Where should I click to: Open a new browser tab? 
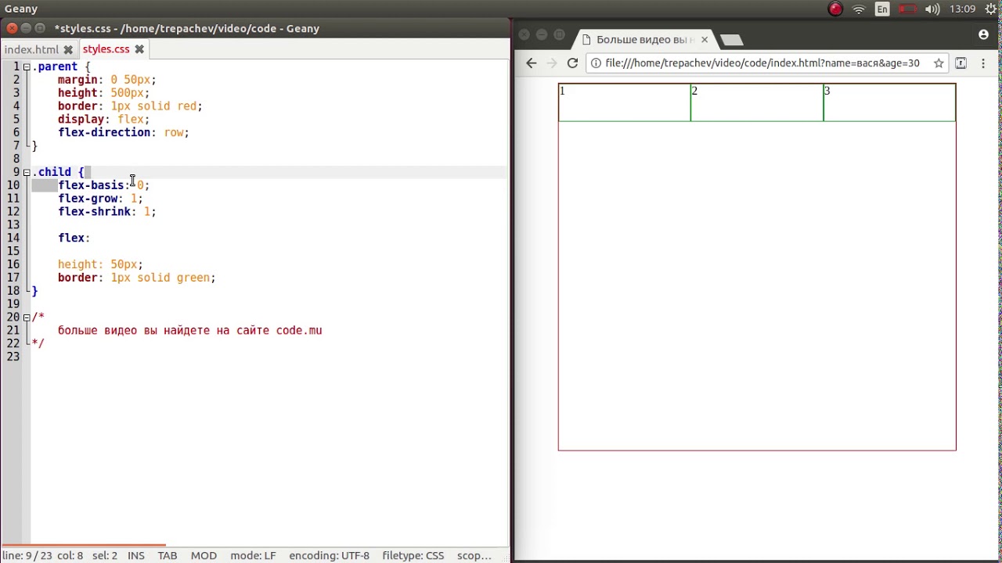pyautogui.click(x=731, y=40)
